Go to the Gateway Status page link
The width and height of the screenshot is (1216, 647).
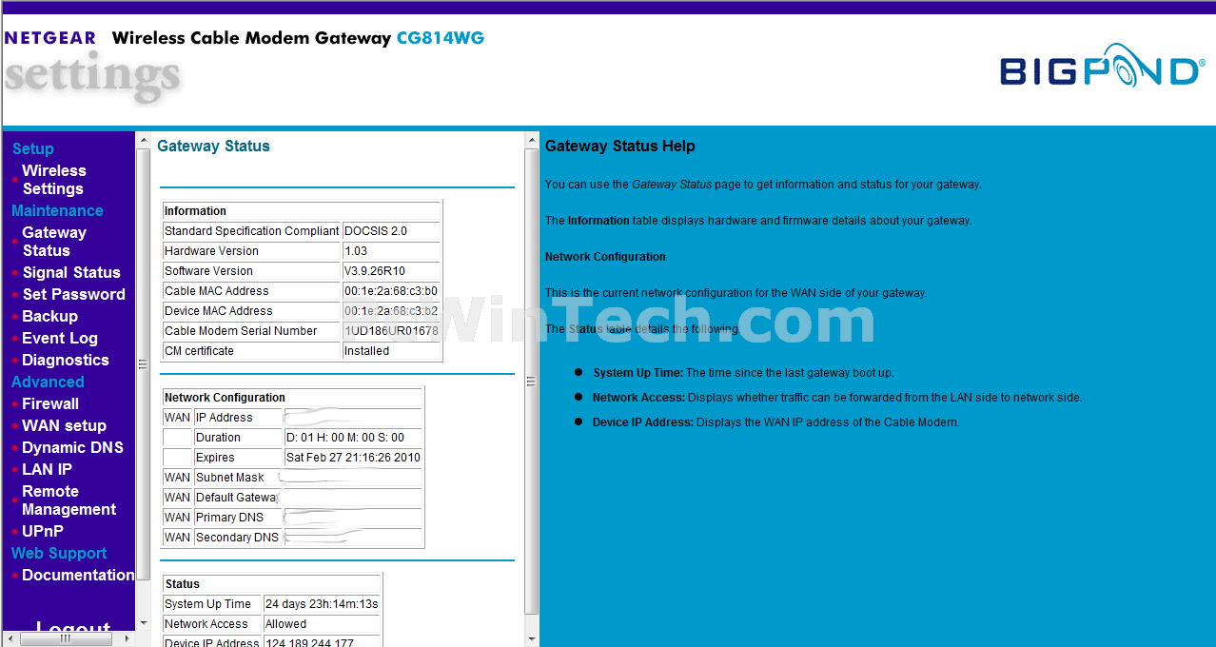(x=54, y=242)
